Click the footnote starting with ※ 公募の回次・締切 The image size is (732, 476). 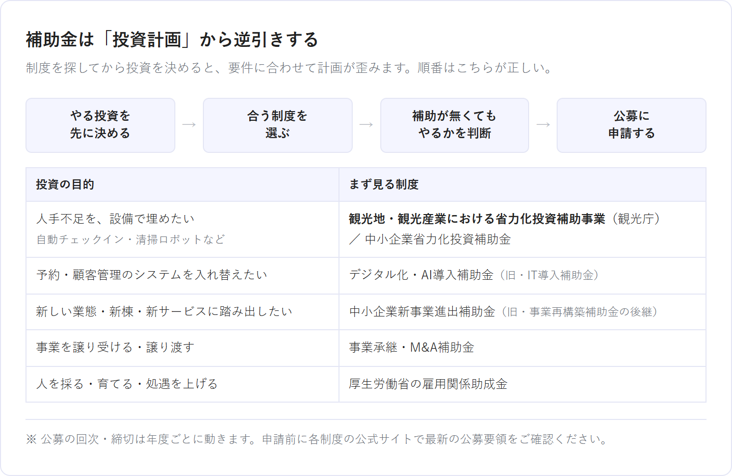[x=317, y=439]
